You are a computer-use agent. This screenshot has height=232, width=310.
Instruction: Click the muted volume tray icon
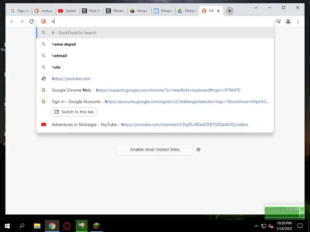[271, 226]
